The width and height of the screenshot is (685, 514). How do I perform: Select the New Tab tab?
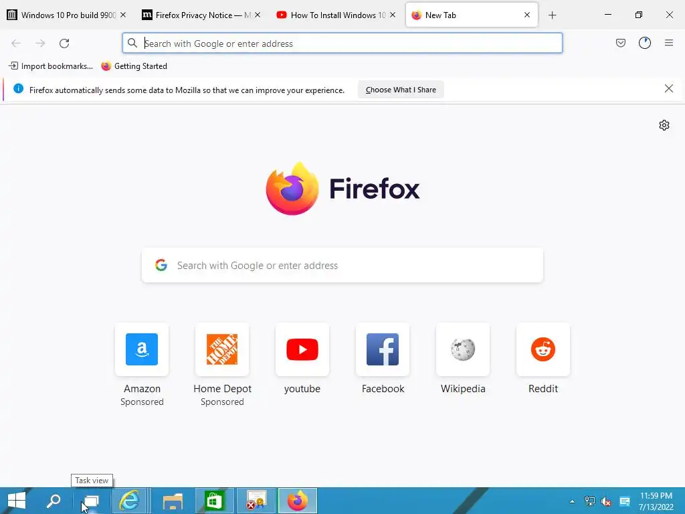click(x=472, y=15)
